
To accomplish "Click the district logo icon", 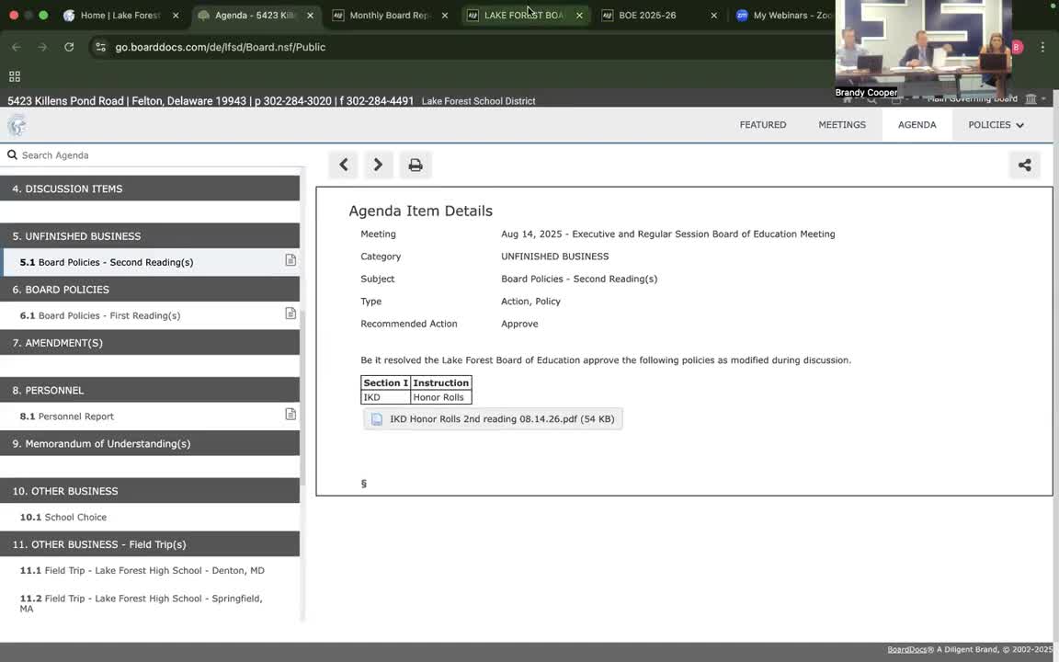I will pyautogui.click(x=17, y=126).
